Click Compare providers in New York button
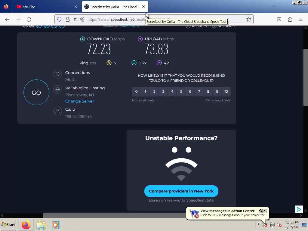The height and width of the screenshot is (231, 308). tap(181, 191)
